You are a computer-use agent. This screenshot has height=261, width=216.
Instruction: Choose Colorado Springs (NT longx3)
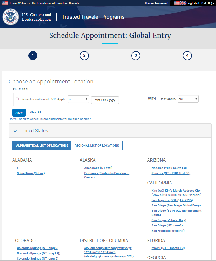coord(38,258)
